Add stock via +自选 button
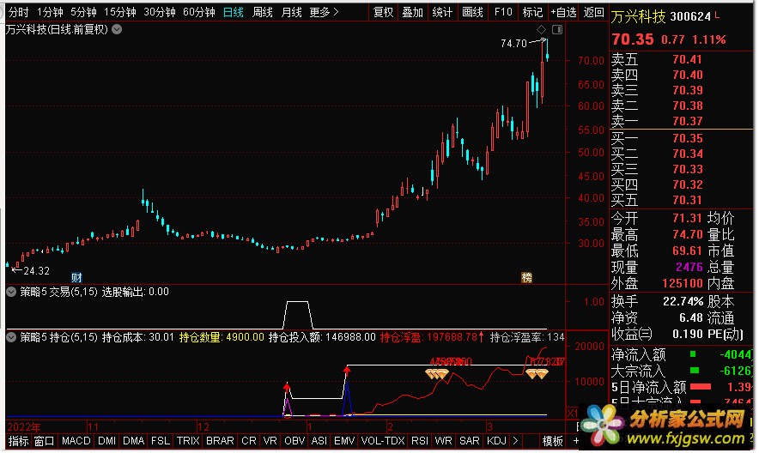The height and width of the screenshot is (453, 759). pos(563,12)
